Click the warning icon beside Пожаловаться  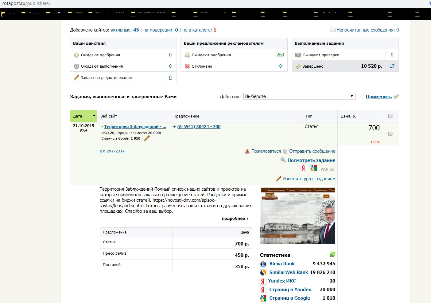tap(247, 151)
